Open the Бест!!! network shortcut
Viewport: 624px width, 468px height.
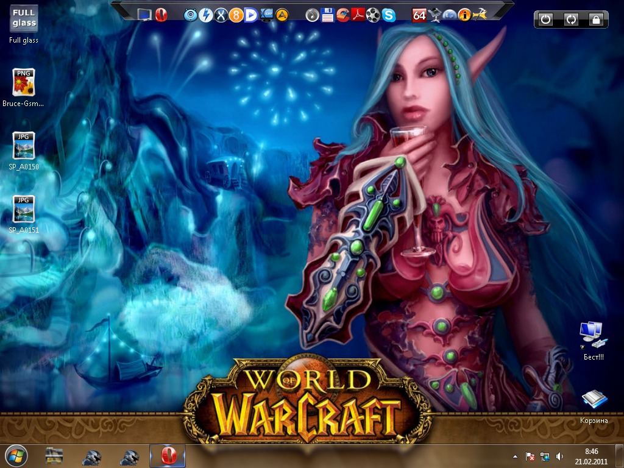594,341
